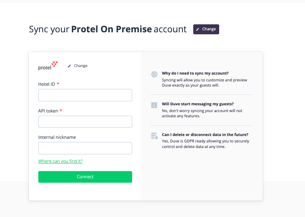Click the API token label
Image resolution: width=305 pixels, height=217 pixels.
[48, 111]
